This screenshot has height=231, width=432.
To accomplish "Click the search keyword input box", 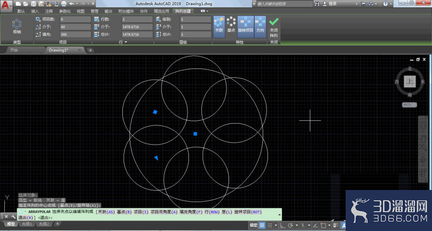I will point(285,4).
